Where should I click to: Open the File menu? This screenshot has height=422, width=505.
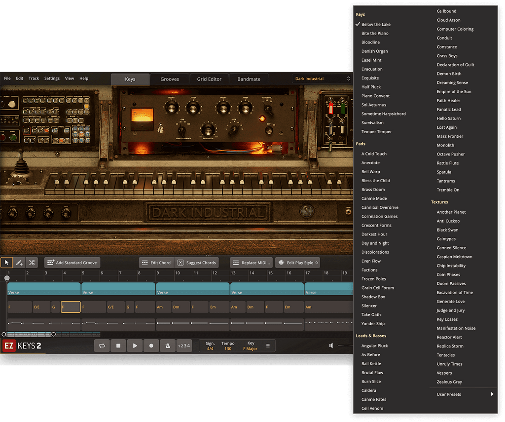7,78
